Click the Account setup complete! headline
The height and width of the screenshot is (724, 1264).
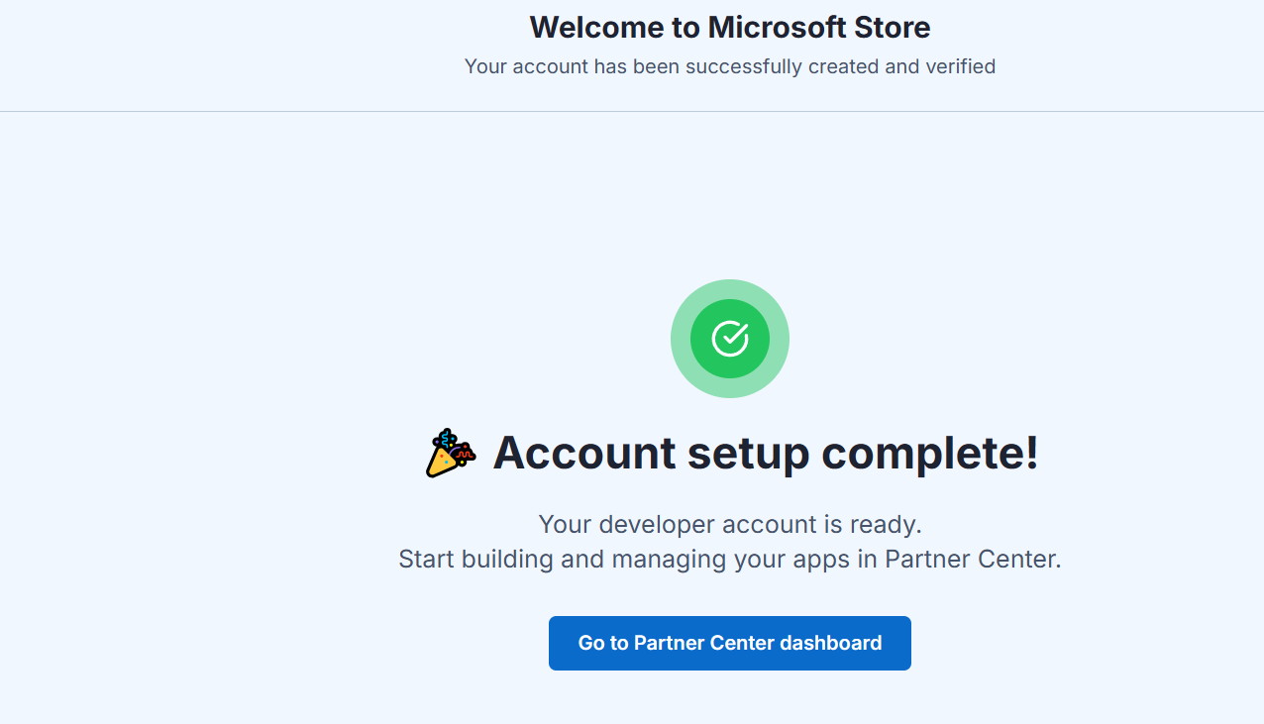766,453
